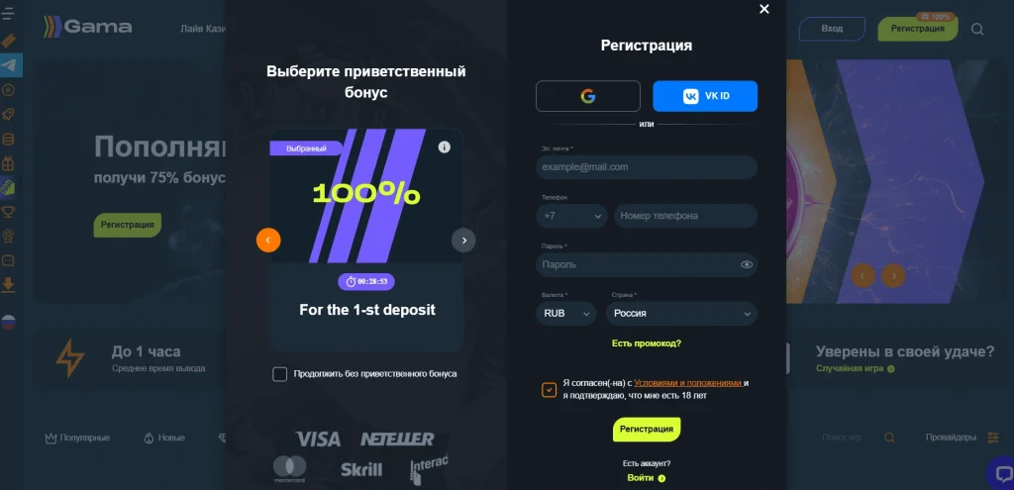Image resolution: width=1014 pixels, height=490 pixels.
Task: Show the password with the eye icon
Action: (x=747, y=264)
